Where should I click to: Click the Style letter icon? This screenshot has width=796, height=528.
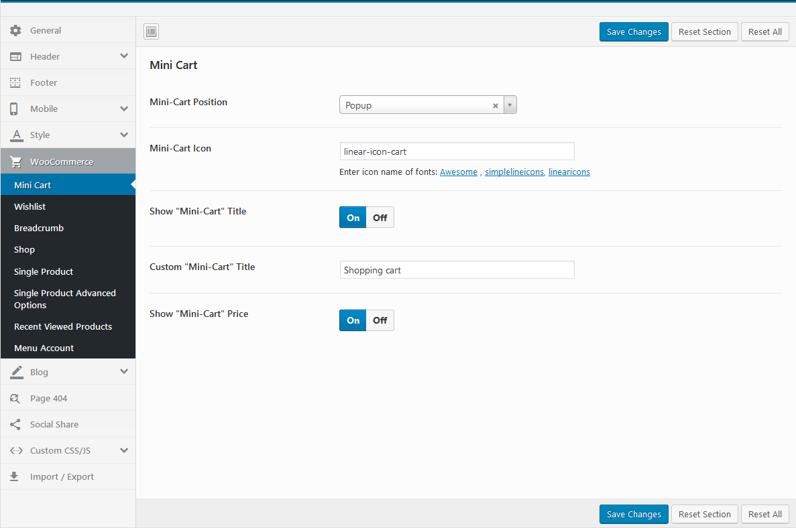pyautogui.click(x=17, y=135)
